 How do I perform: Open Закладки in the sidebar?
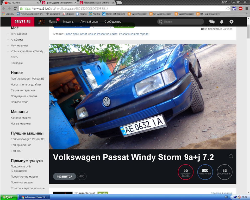click(17, 63)
